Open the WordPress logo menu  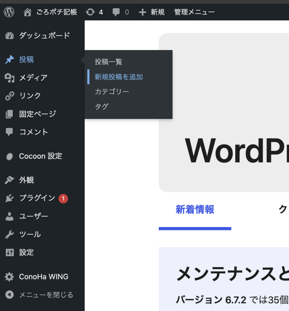(9, 12)
